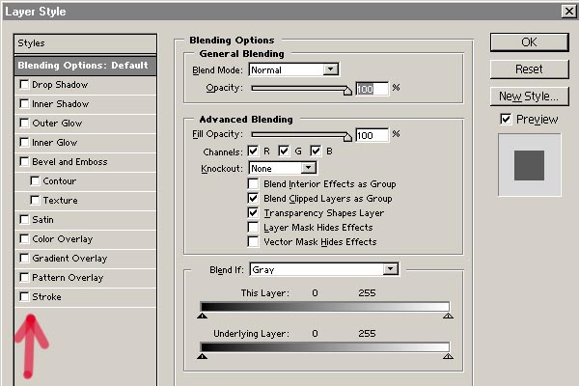579x386 pixels.
Task: Uncheck Blend Clipped Layers as Group
Action: click(253, 198)
